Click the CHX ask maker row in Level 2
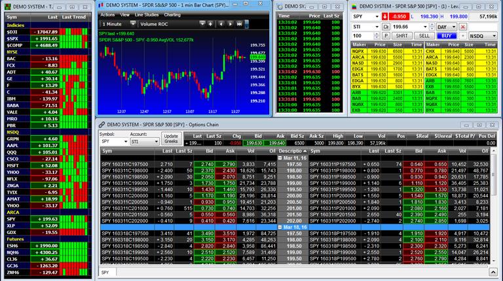This screenshot has width=503, height=281. tap(461, 51)
